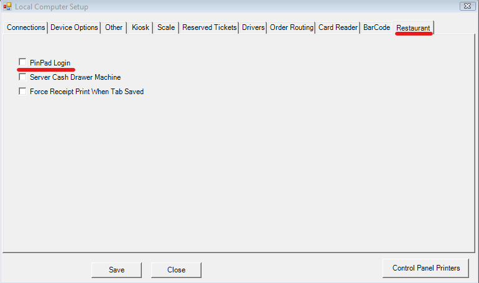The image size is (479, 283).
Task: Open the Order Routing tab
Action: [x=291, y=27]
